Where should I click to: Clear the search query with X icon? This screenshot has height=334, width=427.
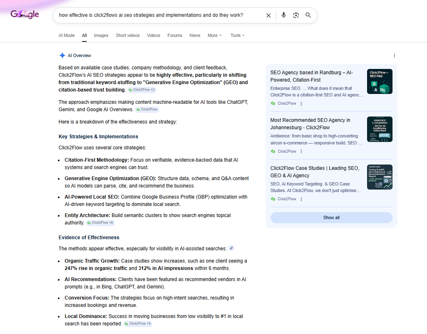coord(269,16)
